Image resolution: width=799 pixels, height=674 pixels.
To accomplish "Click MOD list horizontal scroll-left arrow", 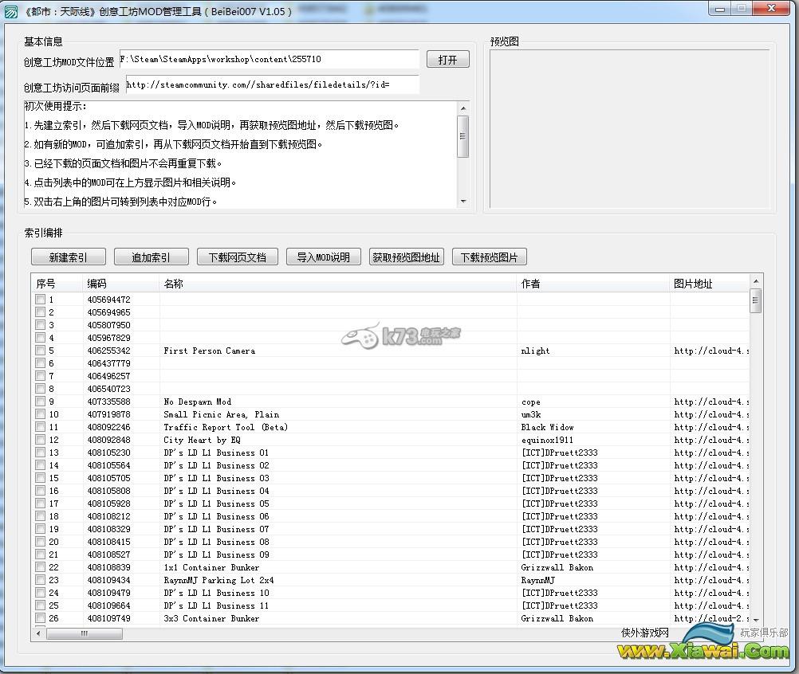I will tap(39, 633).
